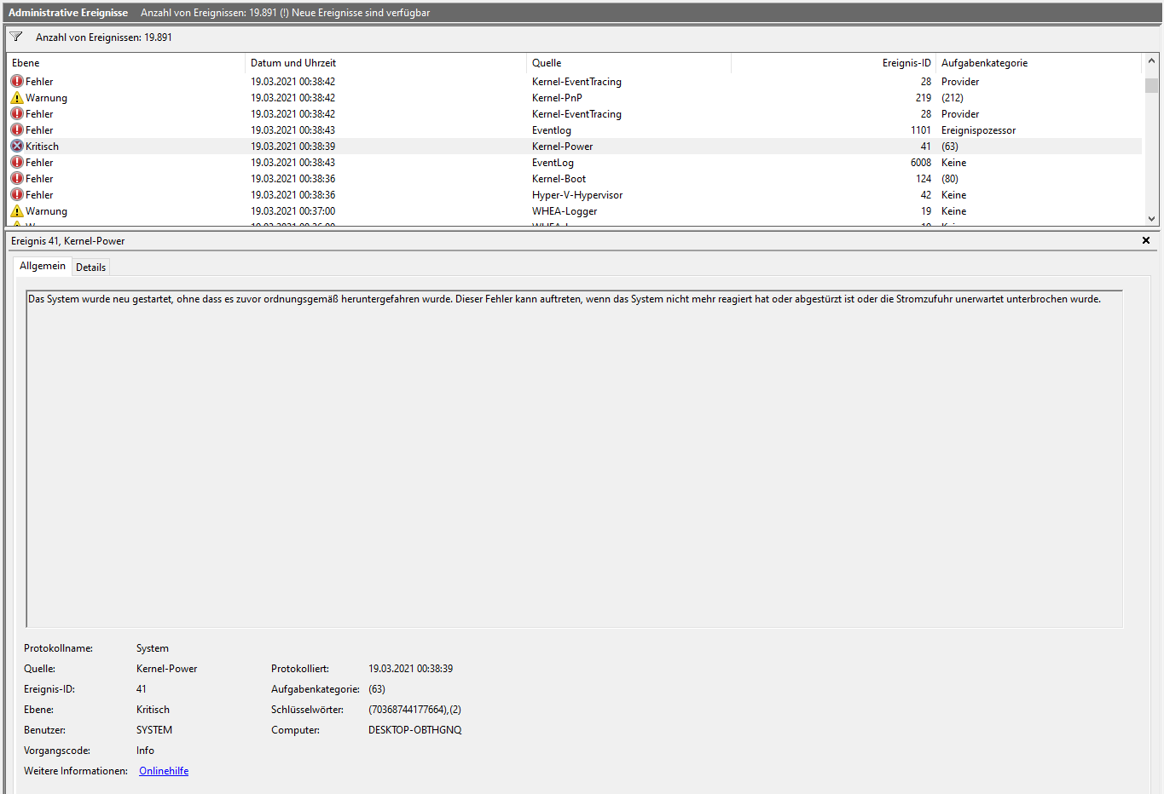Click the Benutzer value SYSTEM

coord(154,730)
